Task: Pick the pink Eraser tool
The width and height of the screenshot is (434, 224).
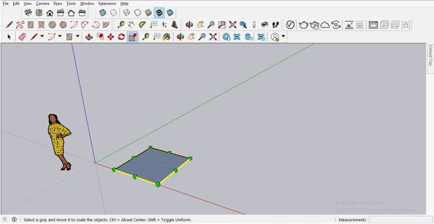Action: click(22, 36)
